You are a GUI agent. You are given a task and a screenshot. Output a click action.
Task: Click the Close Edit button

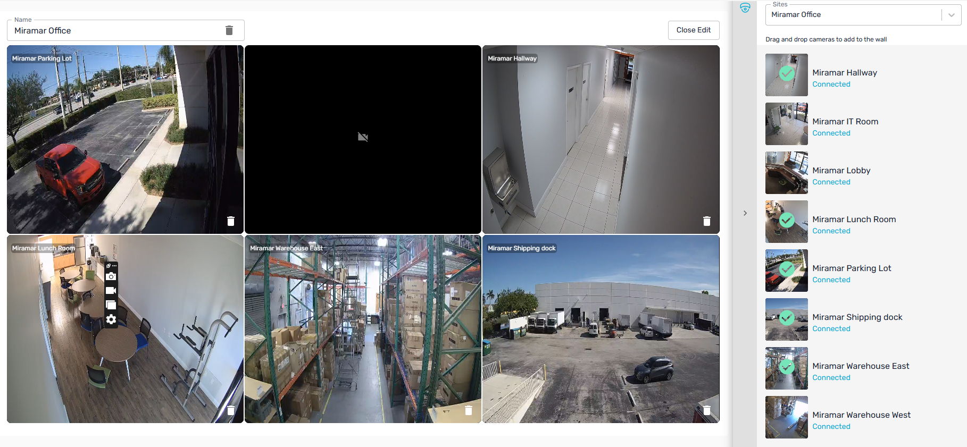(x=694, y=30)
